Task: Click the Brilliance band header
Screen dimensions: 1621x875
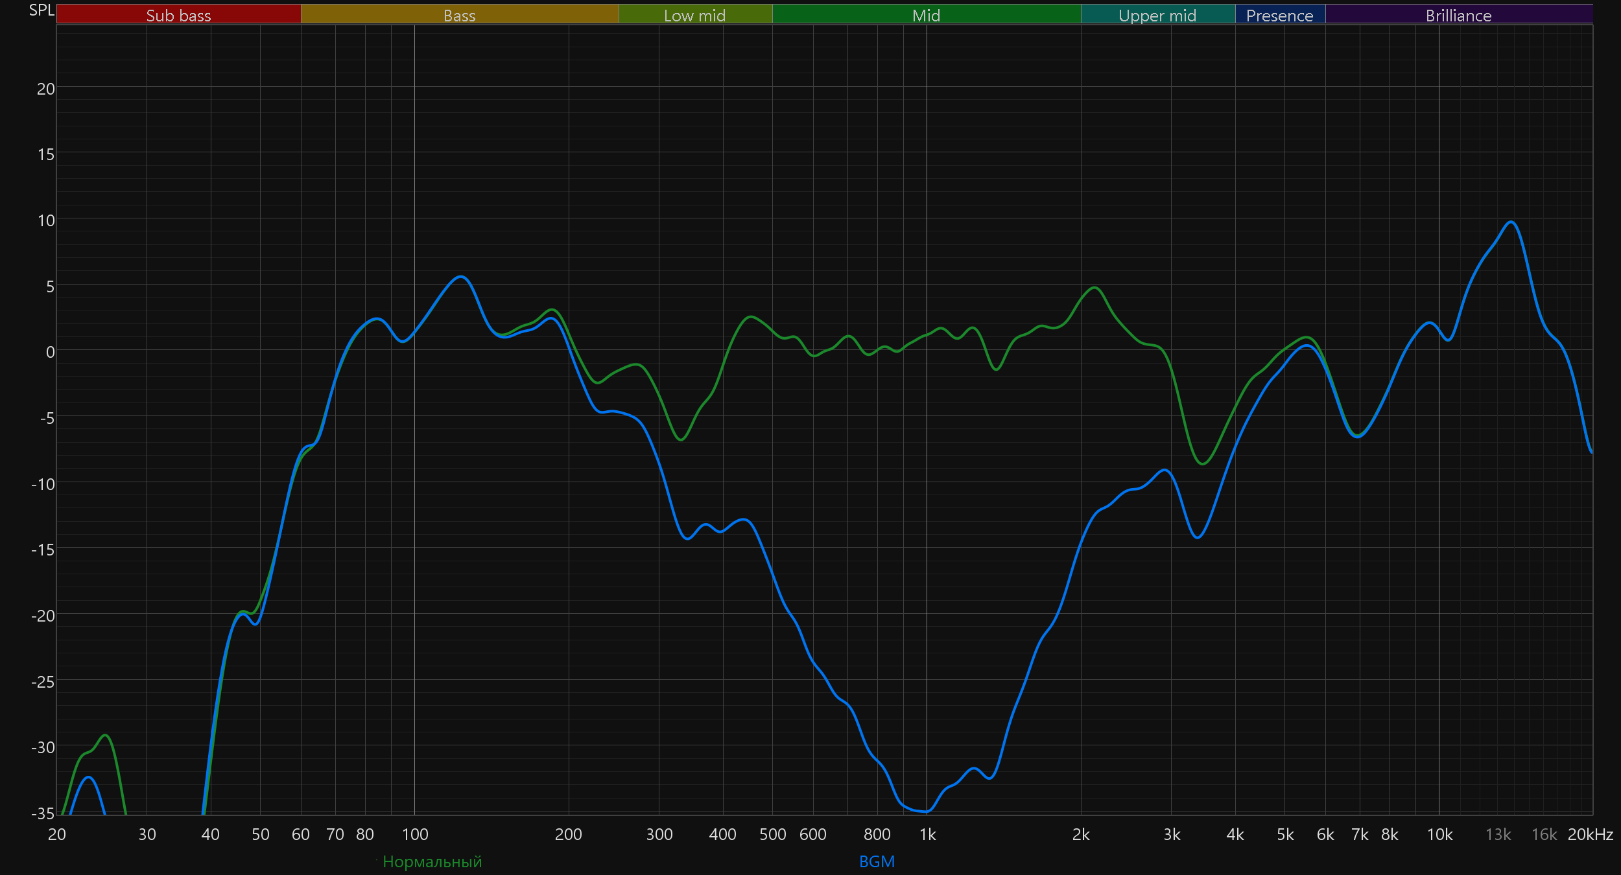Action: point(1458,15)
